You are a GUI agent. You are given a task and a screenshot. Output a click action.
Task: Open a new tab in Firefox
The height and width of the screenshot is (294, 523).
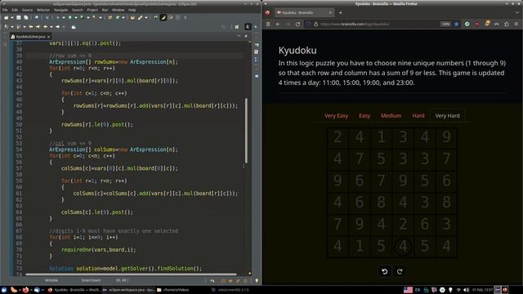coord(341,13)
